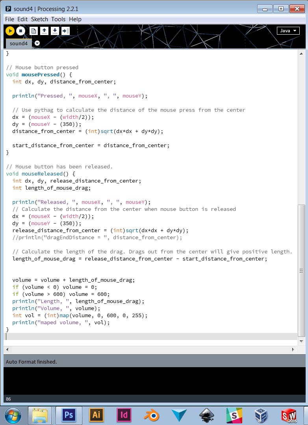Screen dimensions: 308x425
Task: Open the colorful S app on taskbar
Action: [x=234, y=416]
